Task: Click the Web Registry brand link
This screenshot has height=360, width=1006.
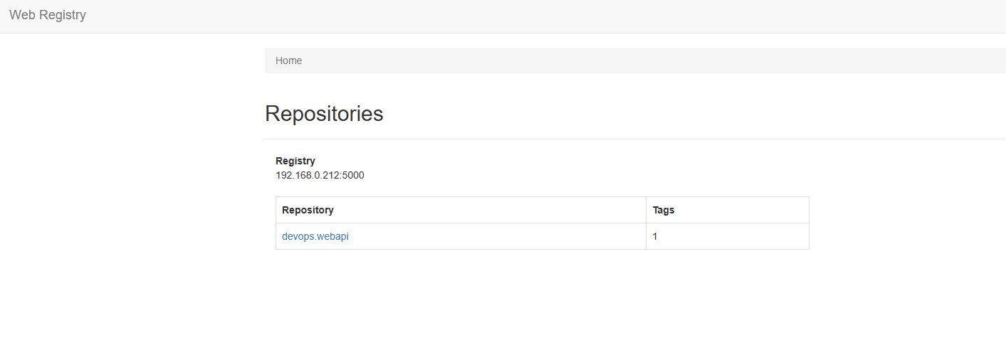Action: [x=48, y=15]
